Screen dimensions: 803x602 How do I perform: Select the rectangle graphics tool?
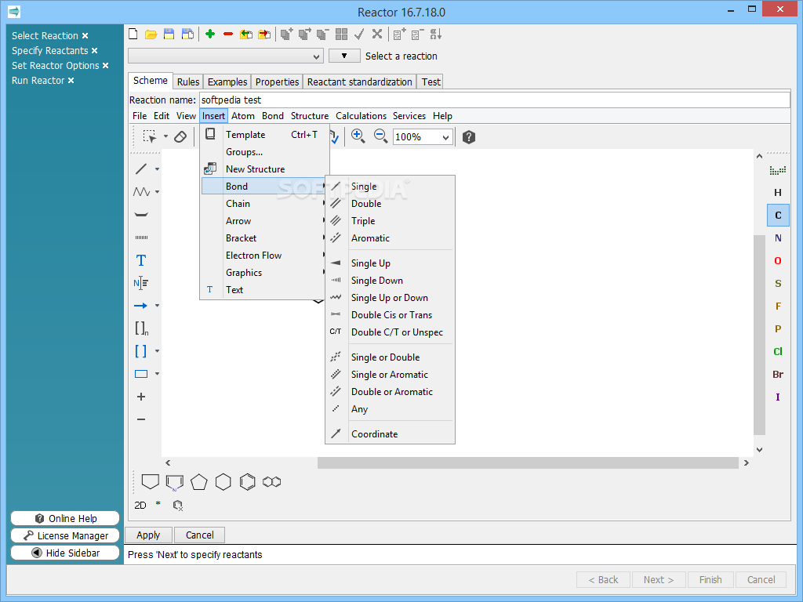click(141, 374)
